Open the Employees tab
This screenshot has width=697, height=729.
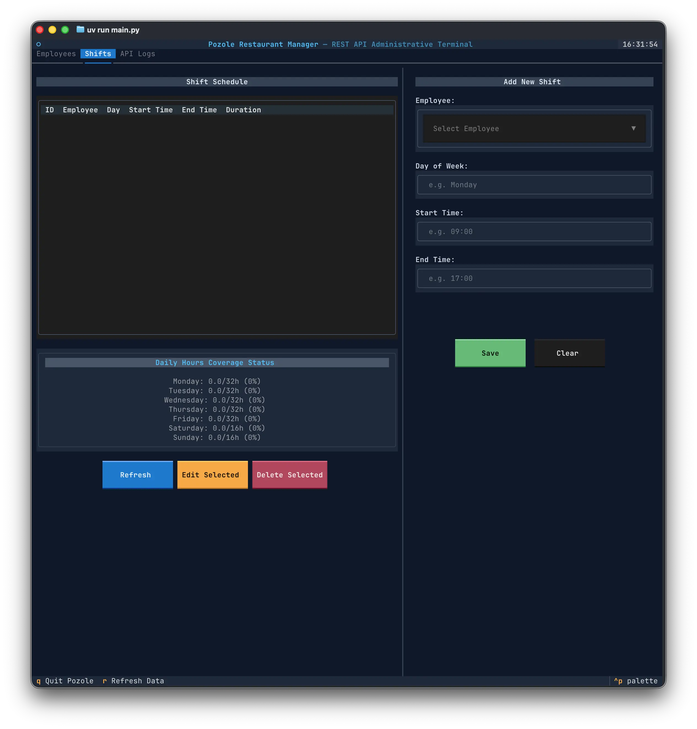[x=56, y=54]
